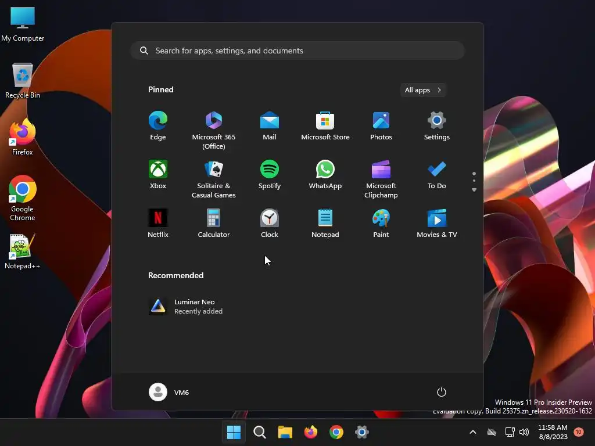Click the volume speaker icon
595x446 pixels.
[x=524, y=432]
